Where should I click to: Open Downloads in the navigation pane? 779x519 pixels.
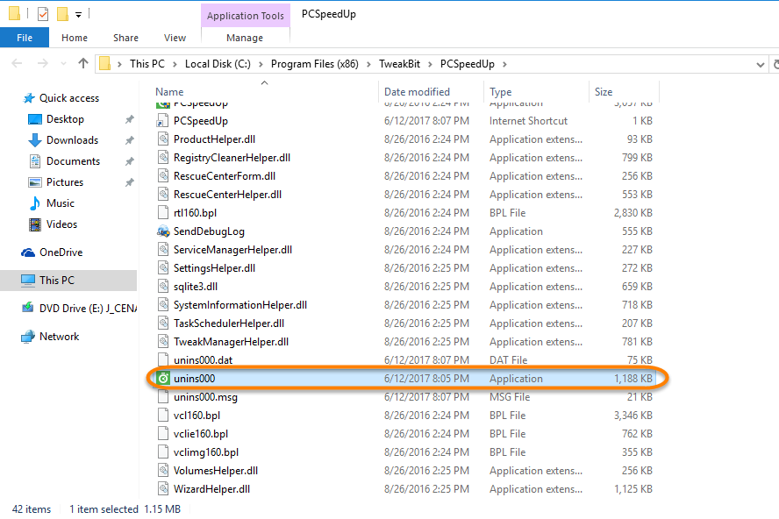coord(73,140)
